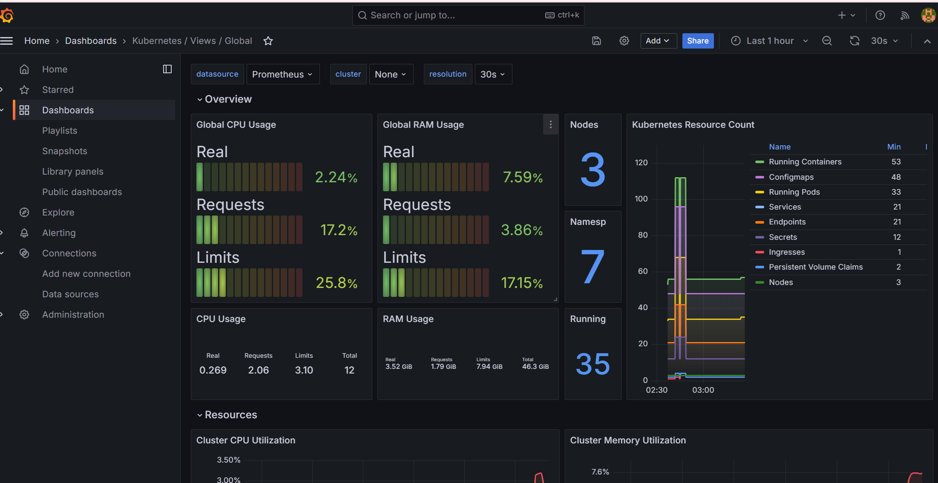
Task: Click the save dashboard icon
Action: [596, 41]
